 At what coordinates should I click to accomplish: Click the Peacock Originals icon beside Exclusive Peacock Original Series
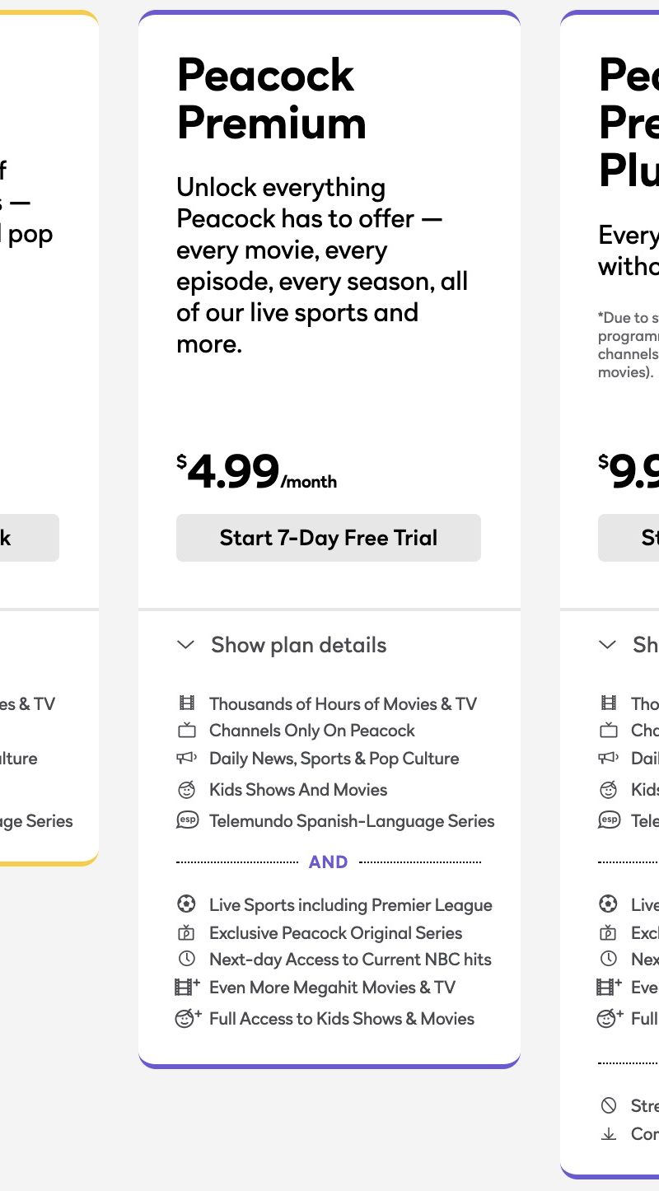(x=187, y=933)
